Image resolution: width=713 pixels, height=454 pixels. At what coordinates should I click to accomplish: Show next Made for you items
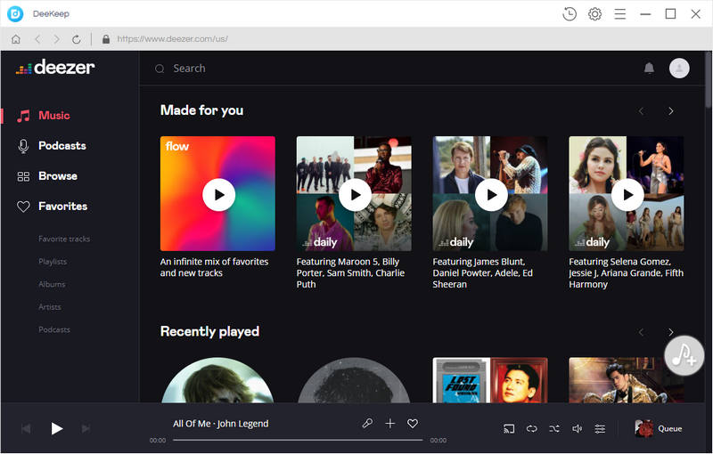coord(671,111)
